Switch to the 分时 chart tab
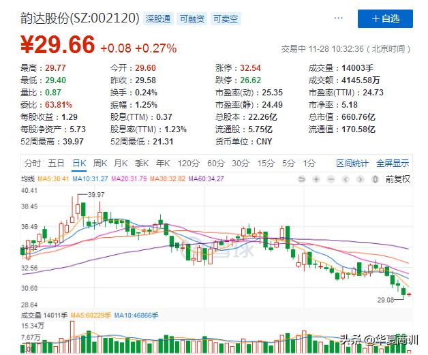The image size is (428, 355). point(33,163)
